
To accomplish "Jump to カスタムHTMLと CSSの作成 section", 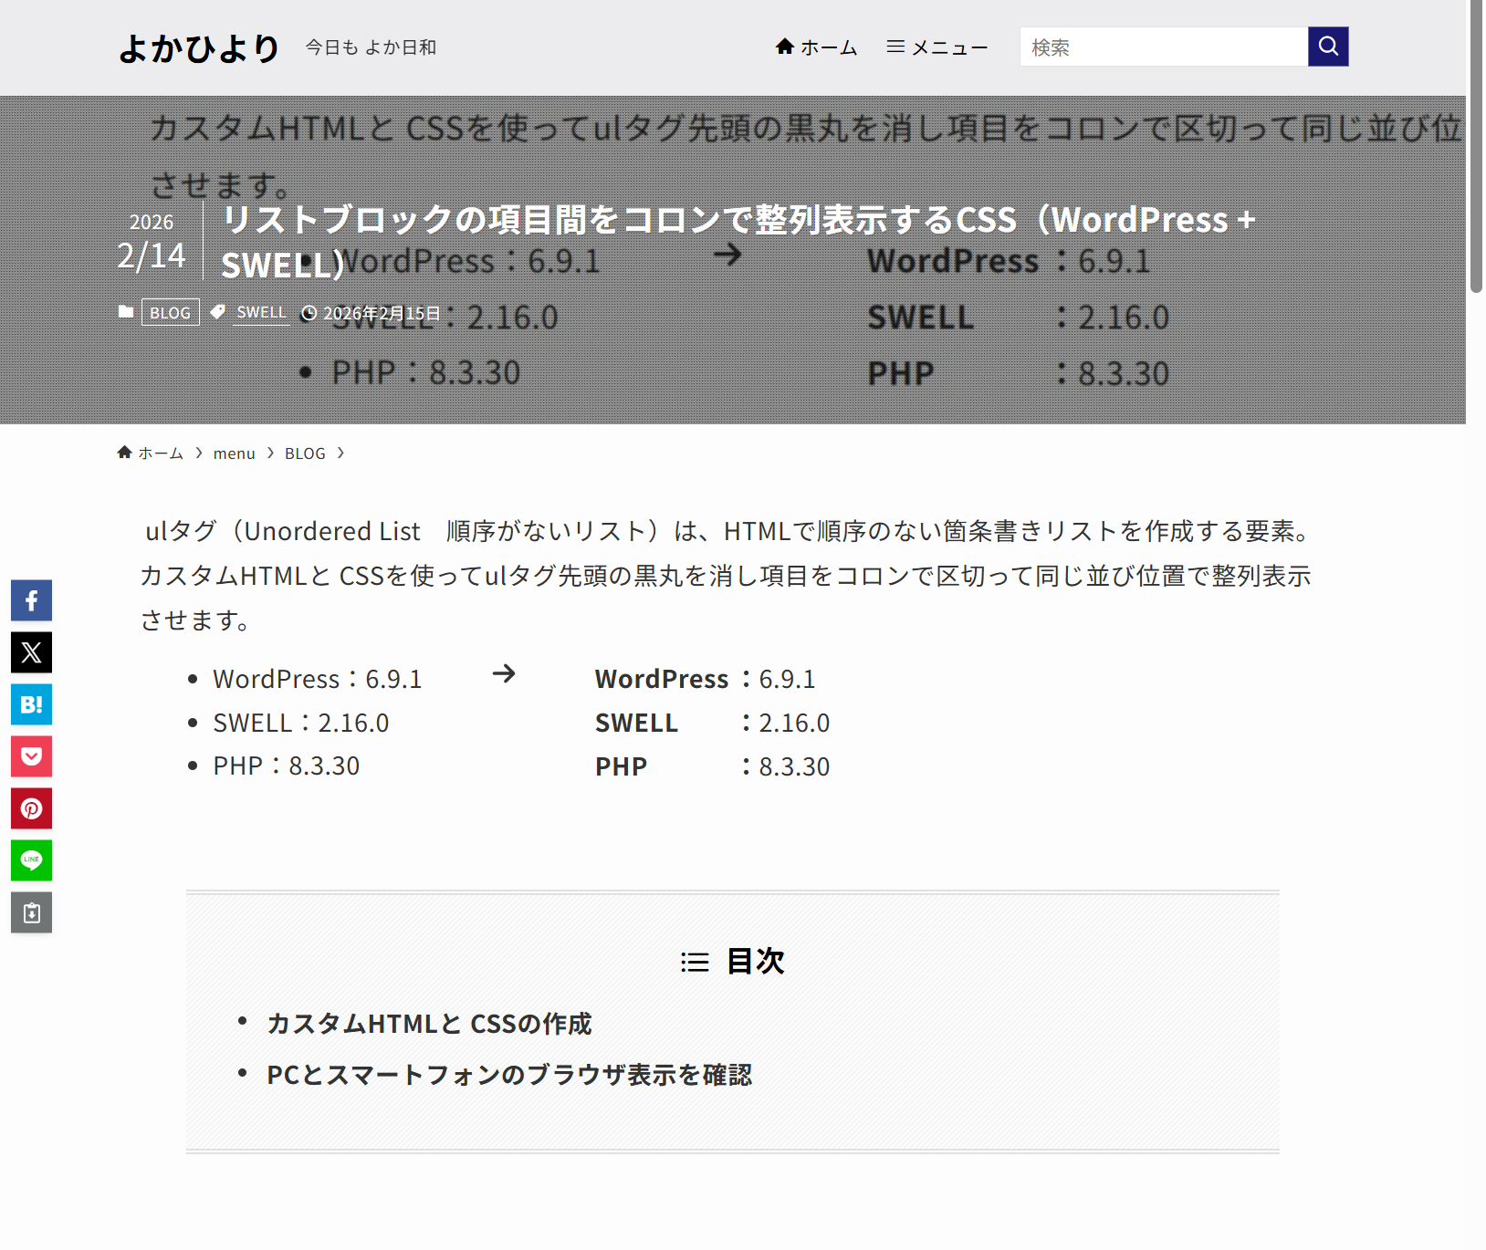I will [x=429, y=1024].
